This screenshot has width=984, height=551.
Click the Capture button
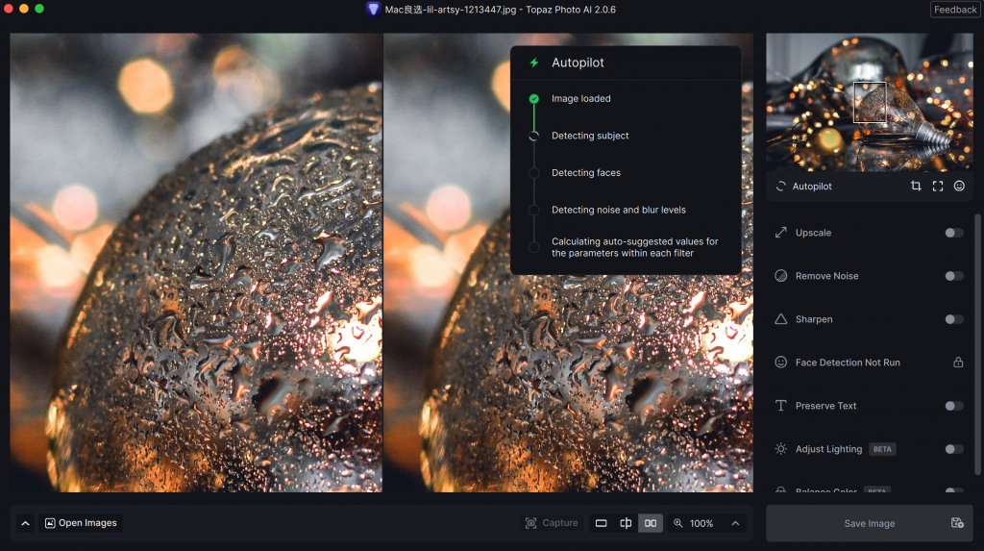(552, 523)
